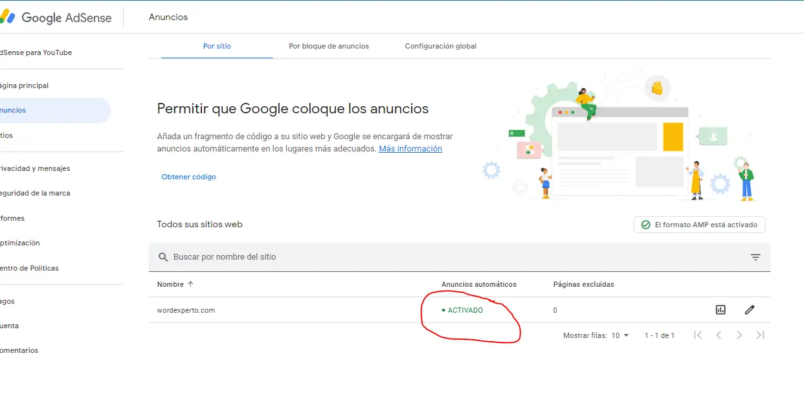This screenshot has width=804, height=393.
Task: Click El formato AMP está activado button
Action: tap(700, 225)
